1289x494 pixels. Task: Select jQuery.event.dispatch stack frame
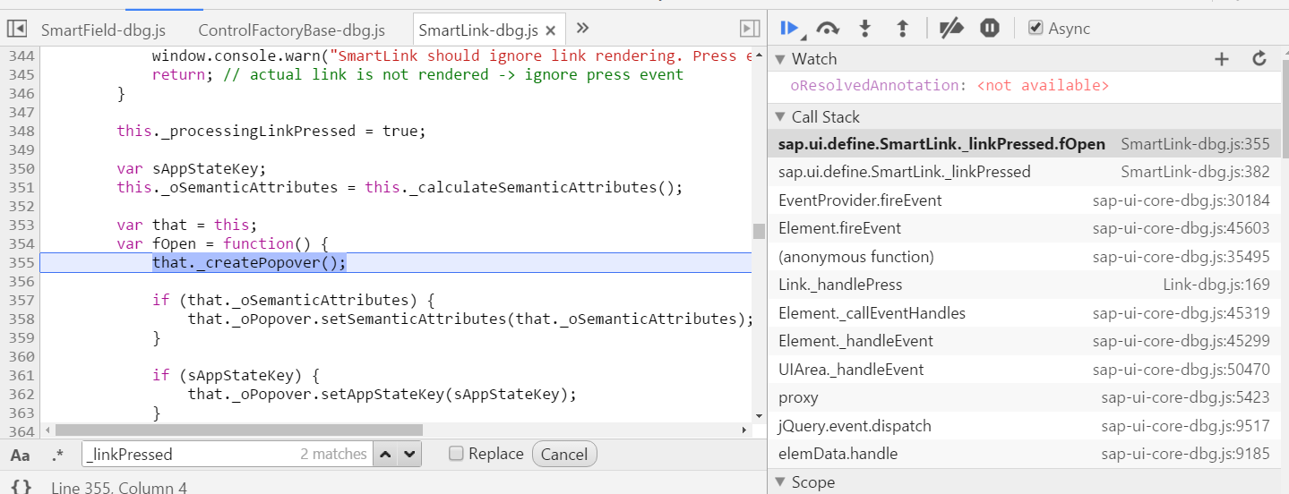pos(1024,426)
